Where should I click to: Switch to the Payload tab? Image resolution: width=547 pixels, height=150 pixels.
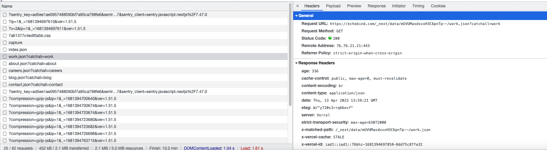click(333, 6)
